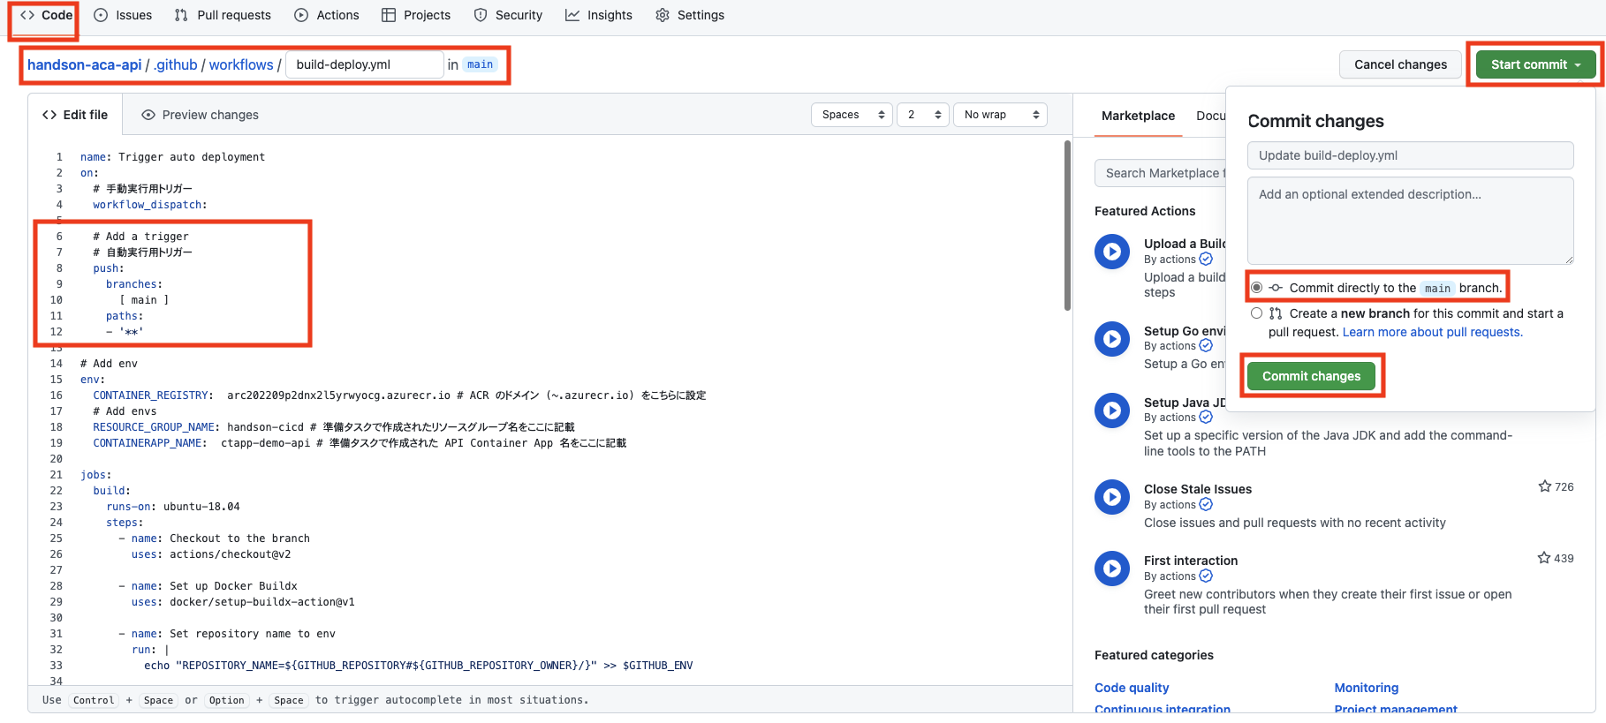1606x723 pixels.
Task: Click verified badge under Upload a Build
Action: tap(1206, 260)
